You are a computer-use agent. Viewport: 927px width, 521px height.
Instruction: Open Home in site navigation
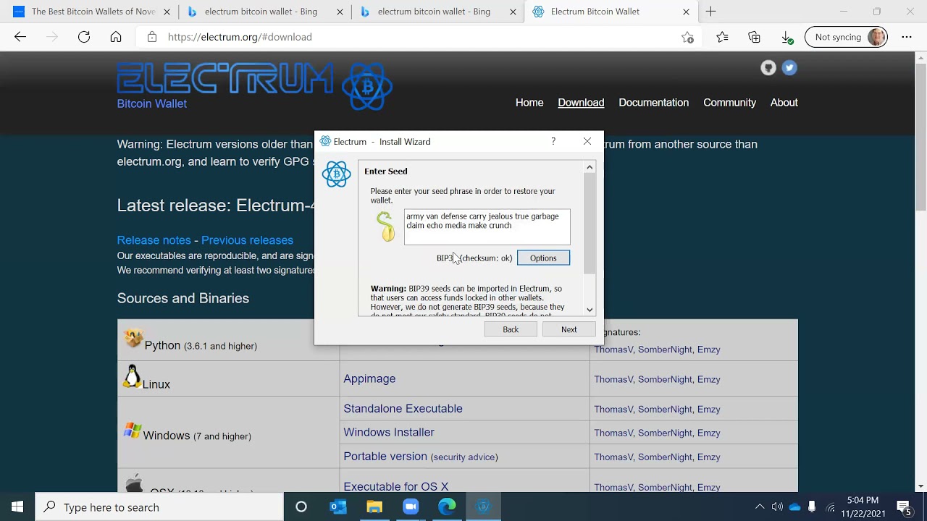pyautogui.click(x=529, y=103)
